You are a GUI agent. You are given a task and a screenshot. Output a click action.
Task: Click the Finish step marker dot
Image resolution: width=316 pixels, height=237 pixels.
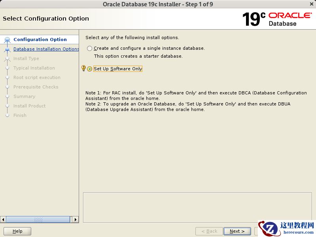(7, 115)
